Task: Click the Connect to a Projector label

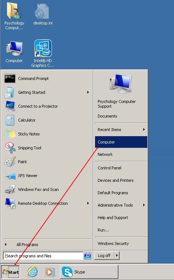Action: (x=38, y=106)
